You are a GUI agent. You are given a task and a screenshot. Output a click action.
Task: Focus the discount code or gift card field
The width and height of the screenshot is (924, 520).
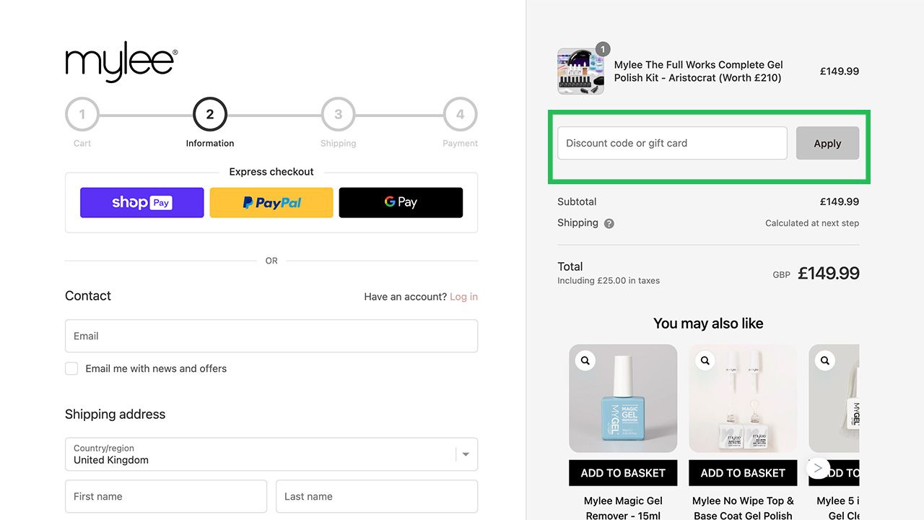[x=671, y=143]
